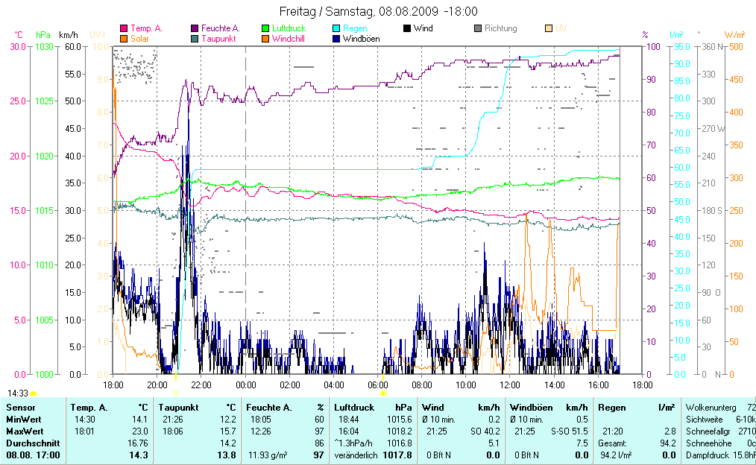Select the purple Feuchte A. legend square
Viewport: 756px width, 465px height.
tap(195, 28)
